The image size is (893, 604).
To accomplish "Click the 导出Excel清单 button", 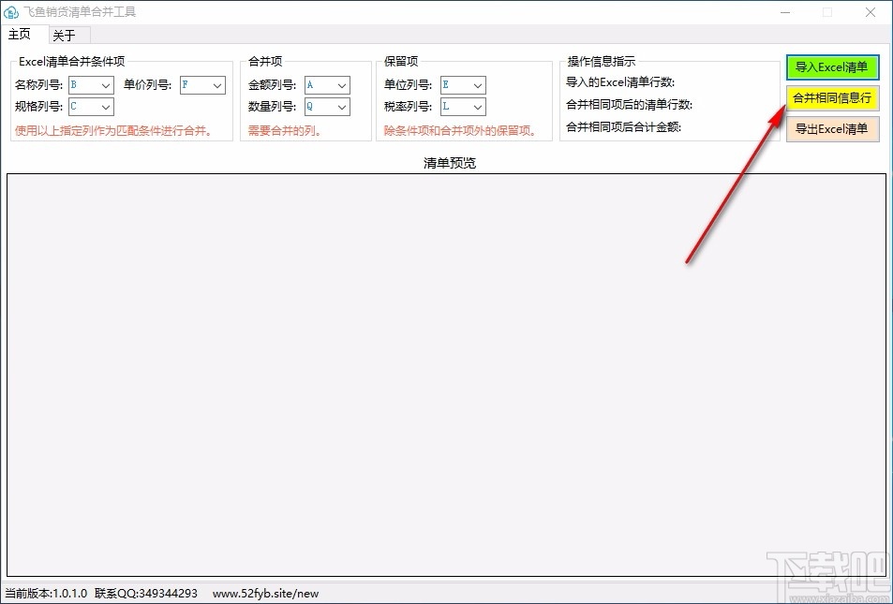I will tap(832, 129).
